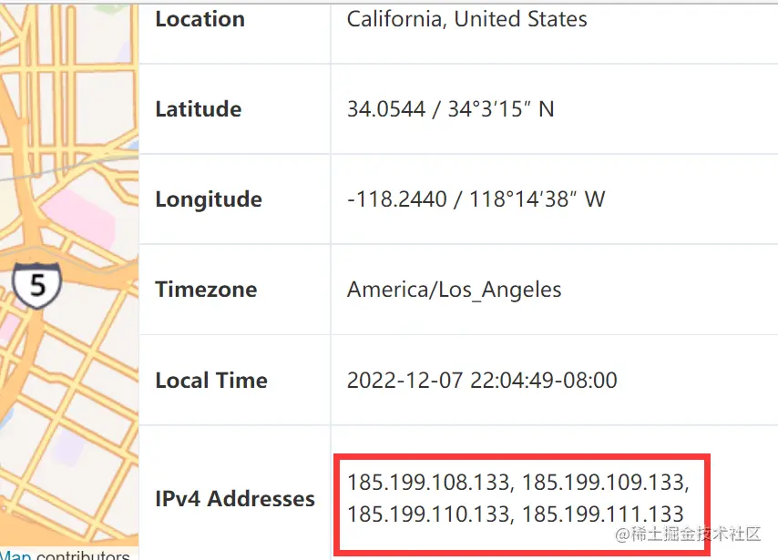The image size is (778, 560).
Task: Select IP address 185.199.110.133
Action: pyautogui.click(x=428, y=514)
